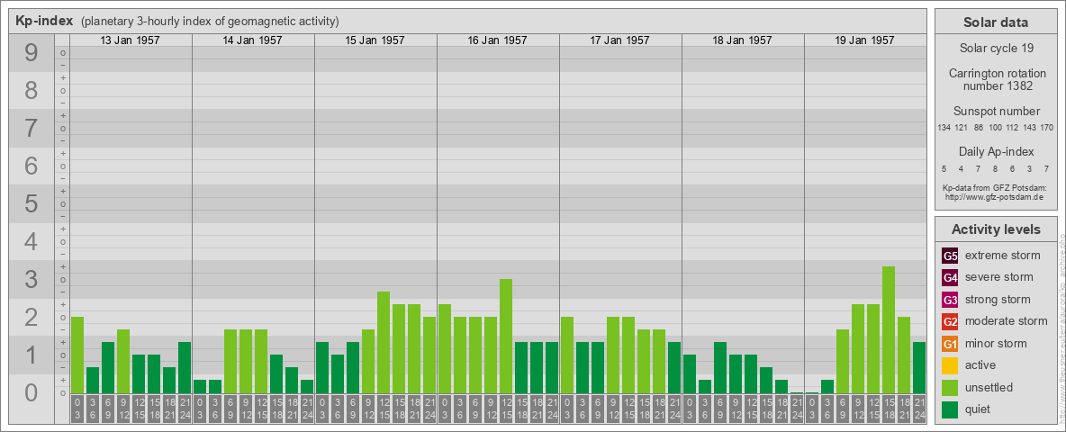This screenshot has height=432, width=1066.
Task: Click the 21-24 hour label under 19 Jan
Action: pos(918,409)
